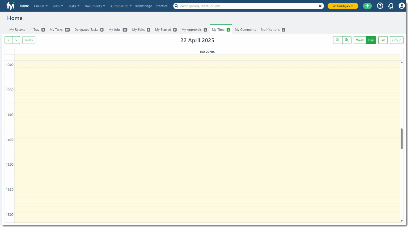Expand the Tasks menu dropdown
The height and width of the screenshot is (229, 410).
point(74,6)
